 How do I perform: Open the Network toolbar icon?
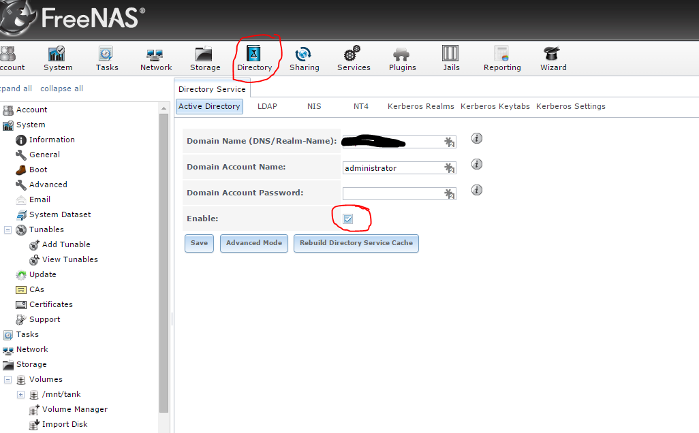[155, 59]
